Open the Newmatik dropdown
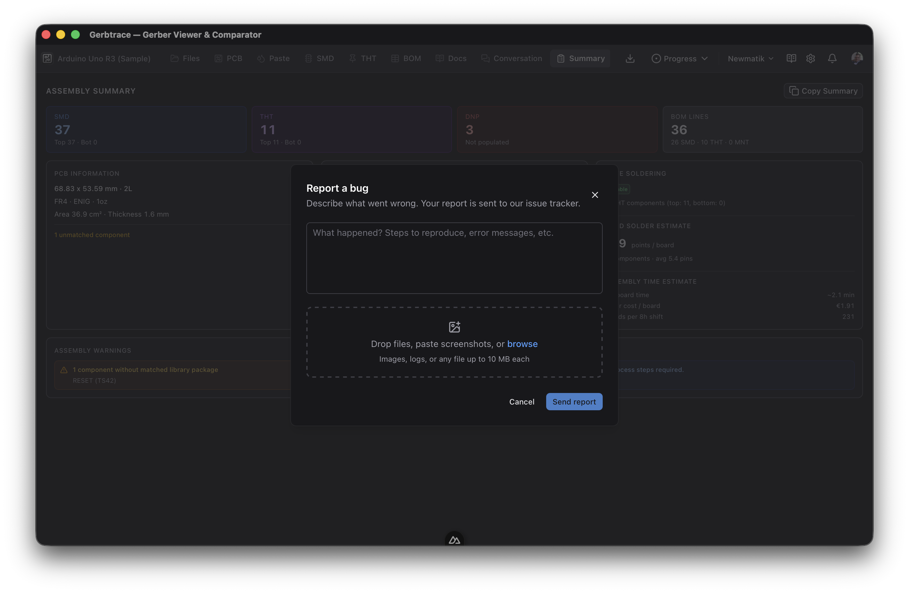909x593 pixels. pyautogui.click(x=750, y=58)
